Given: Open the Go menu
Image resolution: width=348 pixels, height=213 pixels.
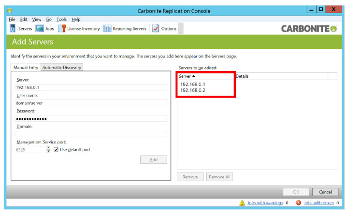Looking at the screenshot, I should [x=49, y=19].
